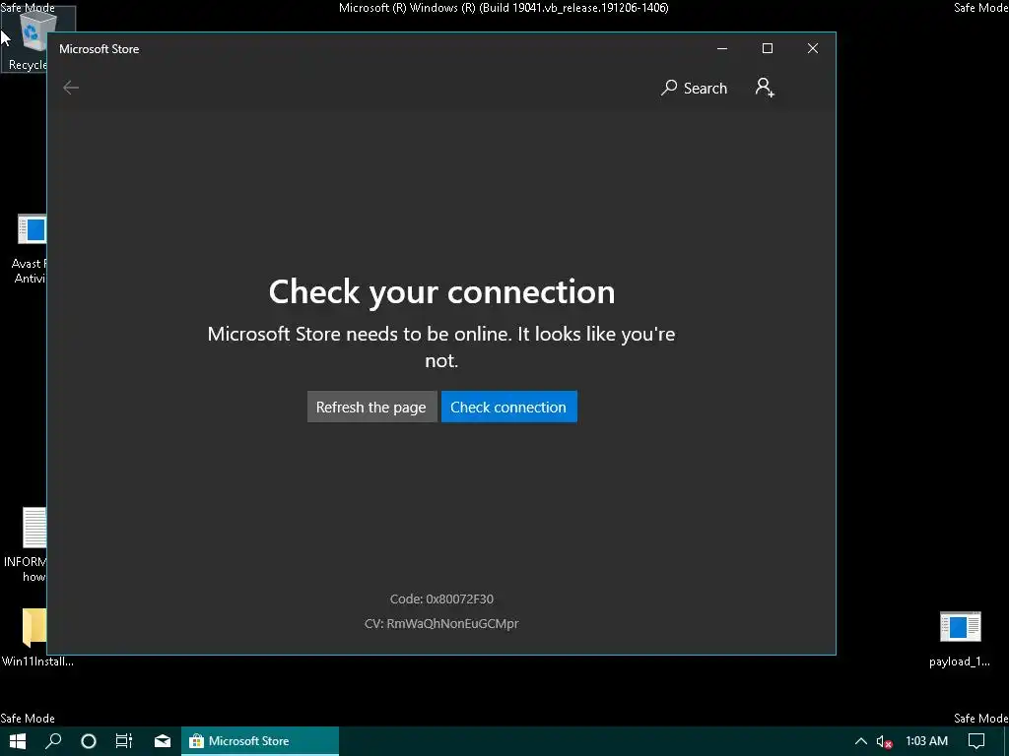Show hidden system tray icons
The height and width of the screenshot is (756, 1009).
pos(860,741)
